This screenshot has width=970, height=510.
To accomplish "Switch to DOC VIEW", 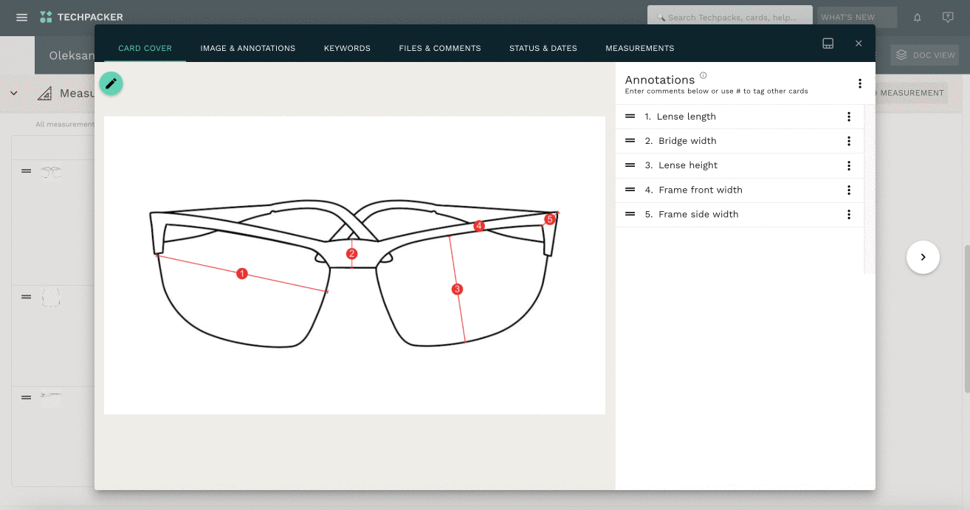I will [924, 55].
